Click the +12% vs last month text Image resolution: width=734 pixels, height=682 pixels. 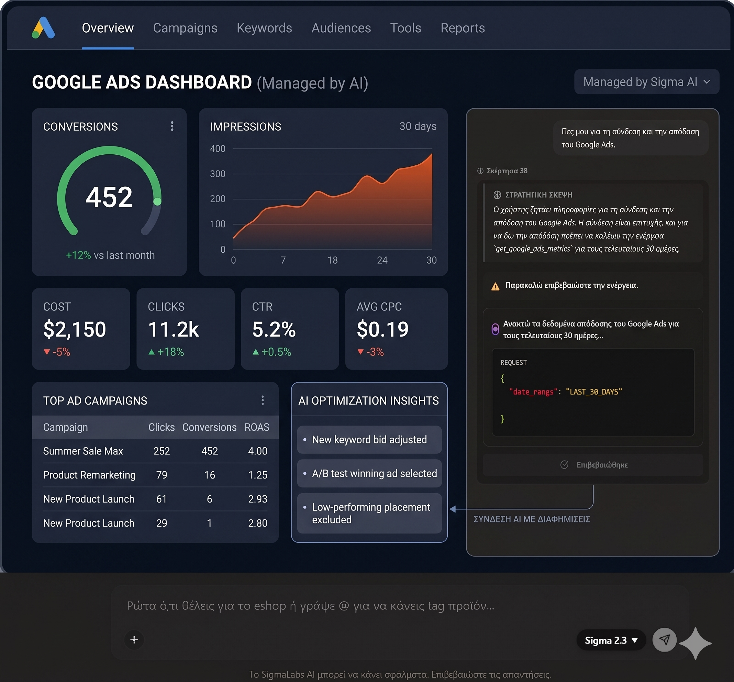pos(110,255)
